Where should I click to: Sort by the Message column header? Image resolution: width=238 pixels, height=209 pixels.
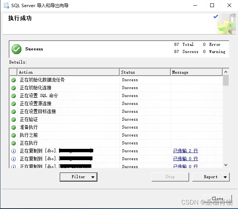(x=197, y=72)
